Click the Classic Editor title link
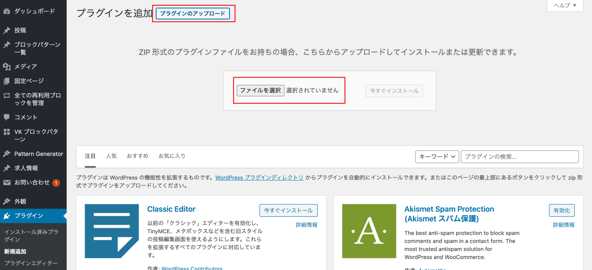Viewport: 592px width, 270px height. 171,209
